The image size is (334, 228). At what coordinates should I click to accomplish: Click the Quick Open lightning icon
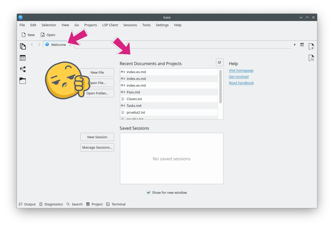pos(295,45)
